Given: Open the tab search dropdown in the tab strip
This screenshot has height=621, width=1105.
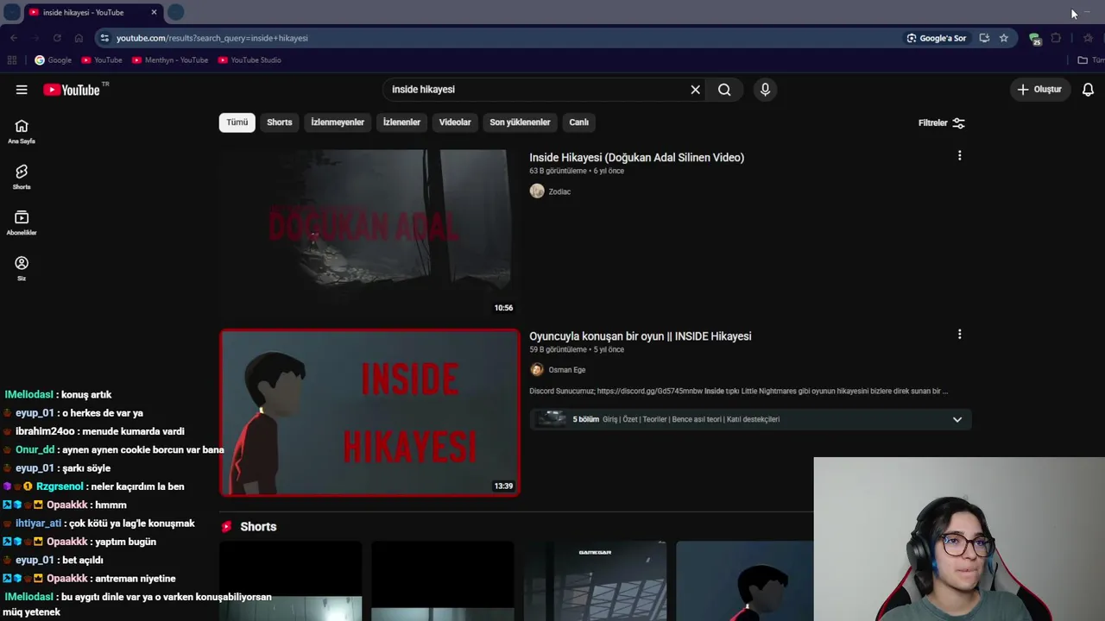Looking at the screenshot, I should [x=12, y=12].
